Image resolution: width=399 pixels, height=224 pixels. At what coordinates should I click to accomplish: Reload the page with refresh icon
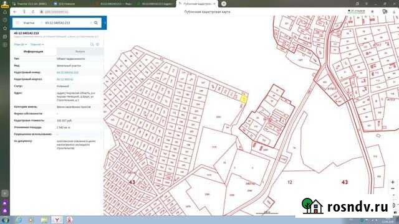(33, 12)
